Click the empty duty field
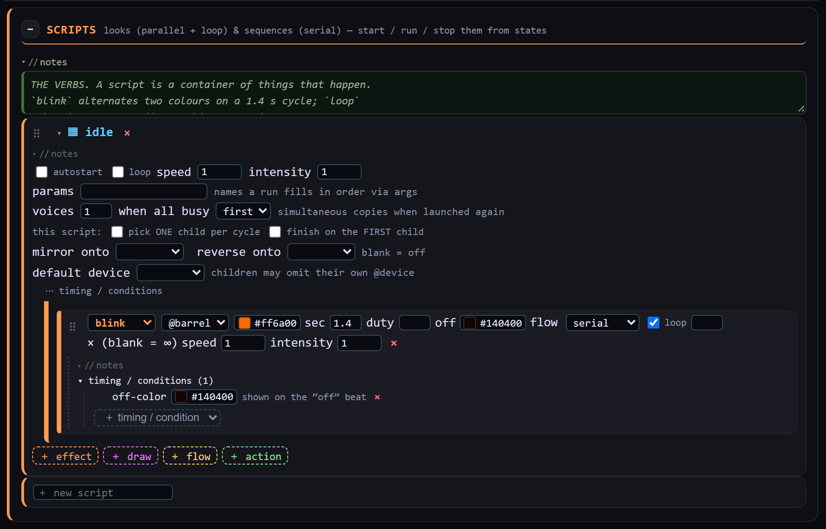Image resolution: width=826 pixels, height=529 pixels. 415,323
